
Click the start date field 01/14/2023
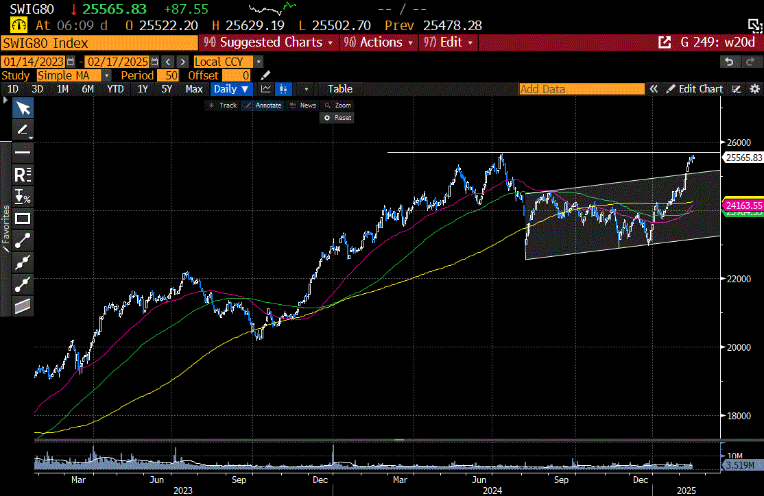(x=33, y=62)
